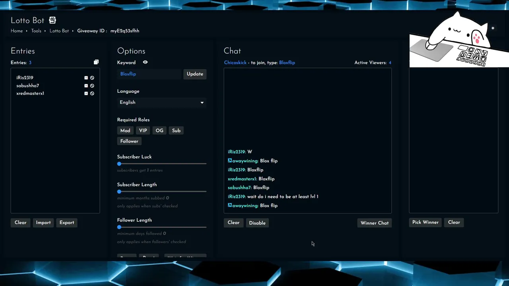This screenshot has height=286, width=509.
Task: Toggle the OG required role
Action: coord(159,131)
